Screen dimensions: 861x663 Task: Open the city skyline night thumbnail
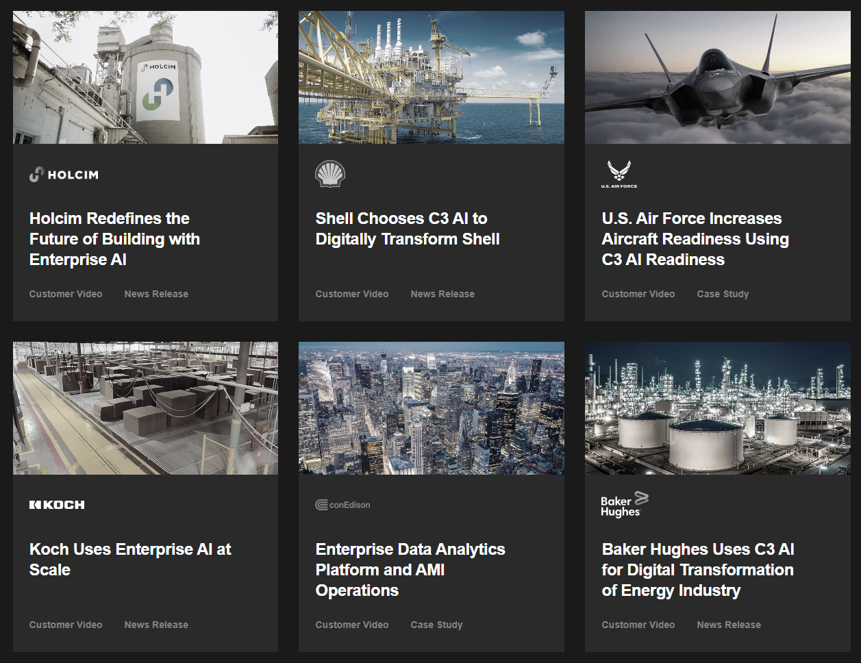[x=432, y=408]
